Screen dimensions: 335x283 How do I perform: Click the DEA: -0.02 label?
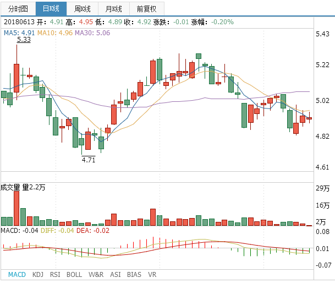[93, 231]
